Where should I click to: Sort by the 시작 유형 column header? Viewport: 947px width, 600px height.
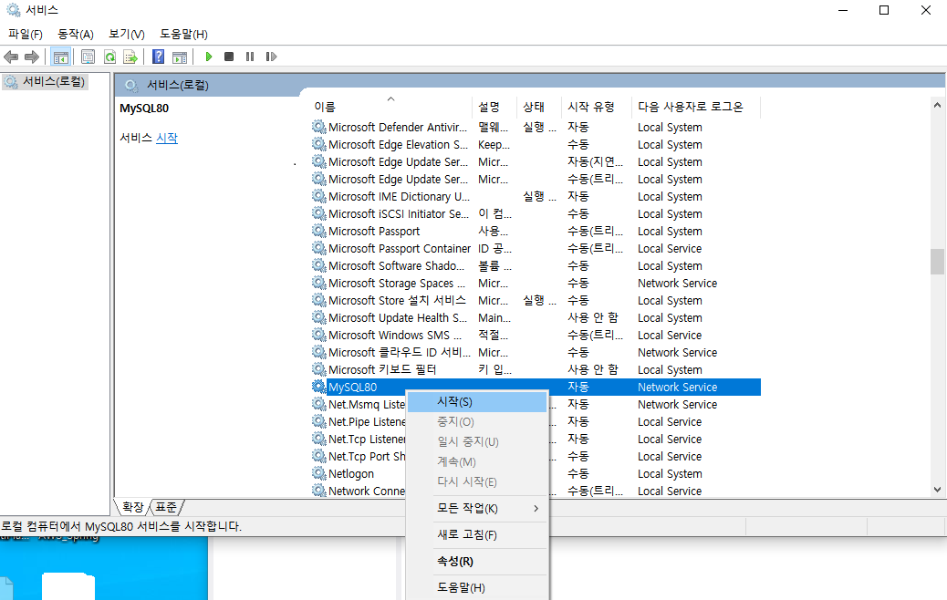[596, 107]
